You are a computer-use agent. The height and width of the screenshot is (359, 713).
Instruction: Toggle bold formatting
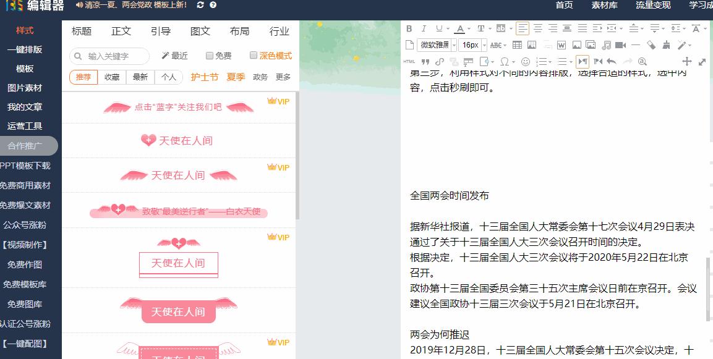pos(408,28)
